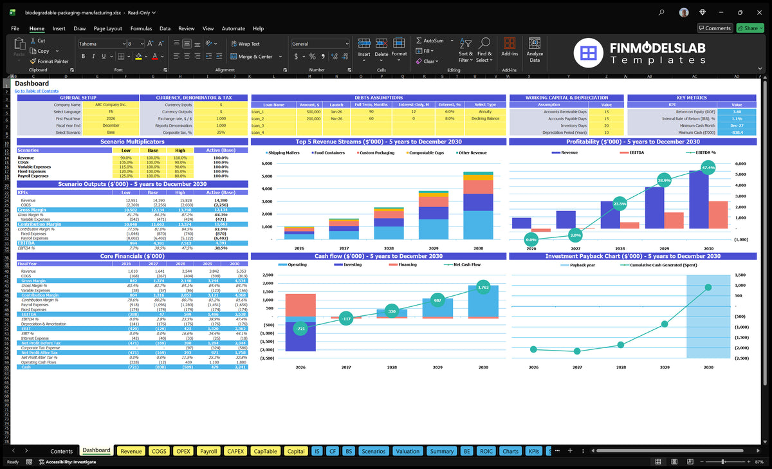This screenshot has height=469, width=772.
Task: Switch to the Scenarios sheet tab
Action: tap(373, 451)
